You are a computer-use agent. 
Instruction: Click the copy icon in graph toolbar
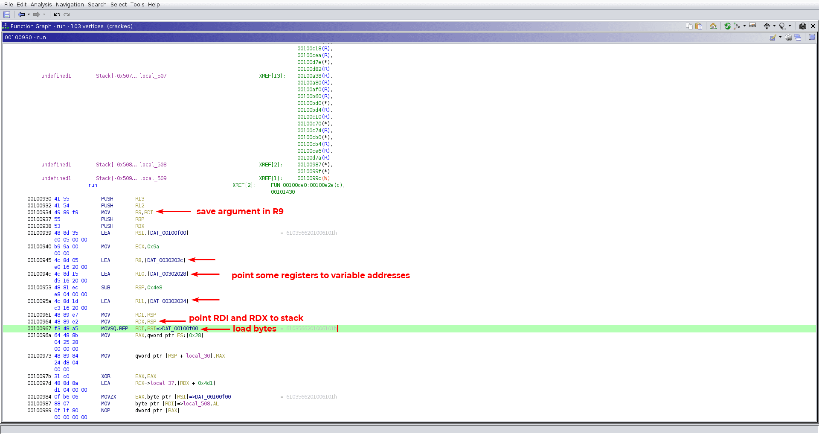pyautogui.click(x=689, y=26)
